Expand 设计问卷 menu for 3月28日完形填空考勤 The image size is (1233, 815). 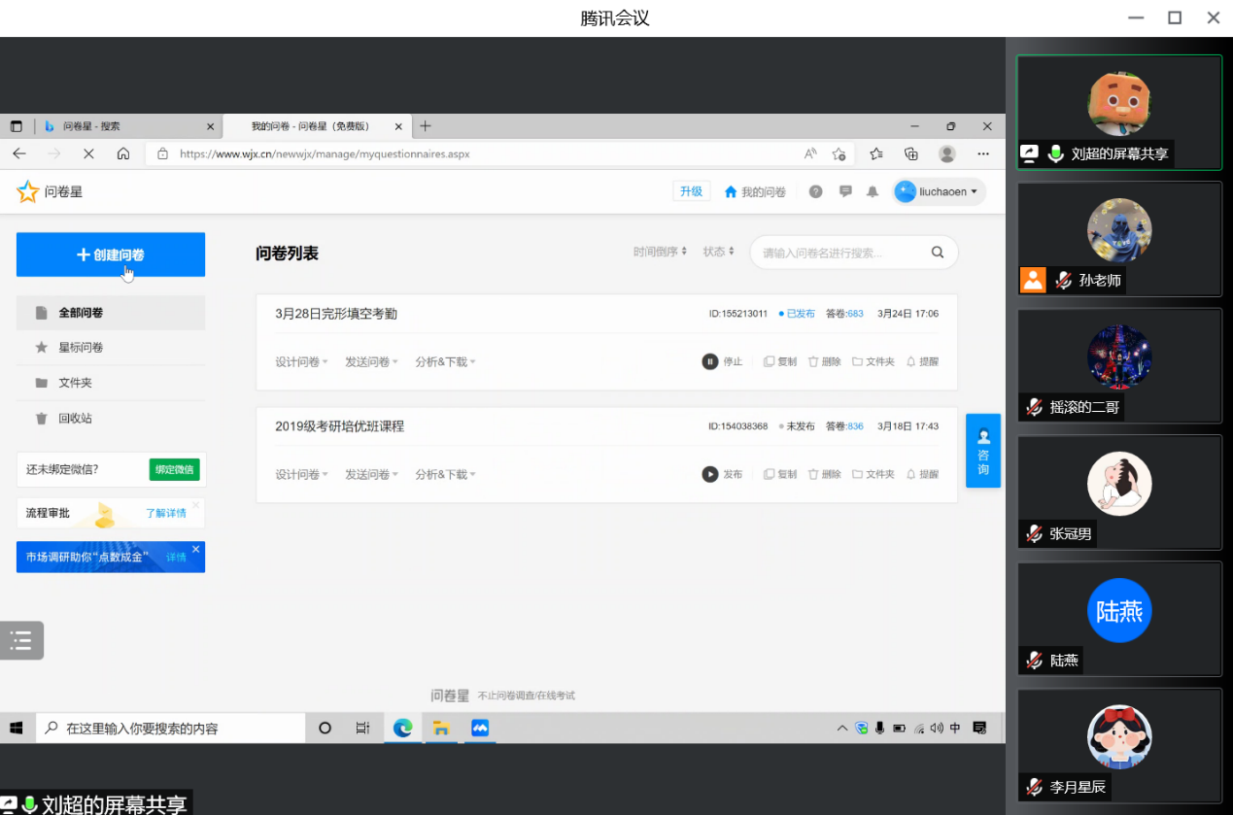[x=301, y=361]
